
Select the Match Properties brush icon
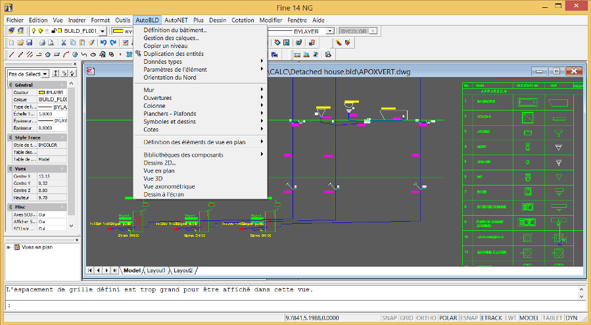click(91, 43)
